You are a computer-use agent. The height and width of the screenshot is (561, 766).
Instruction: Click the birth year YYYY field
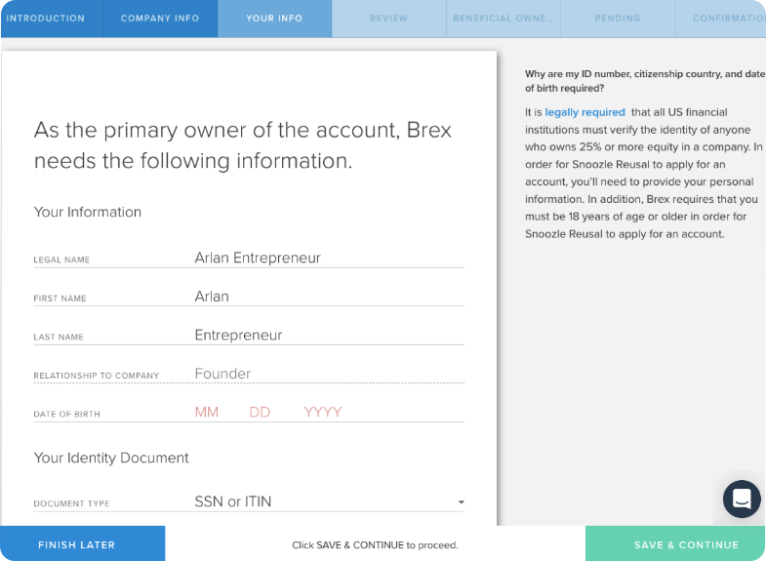click(323, 413)
